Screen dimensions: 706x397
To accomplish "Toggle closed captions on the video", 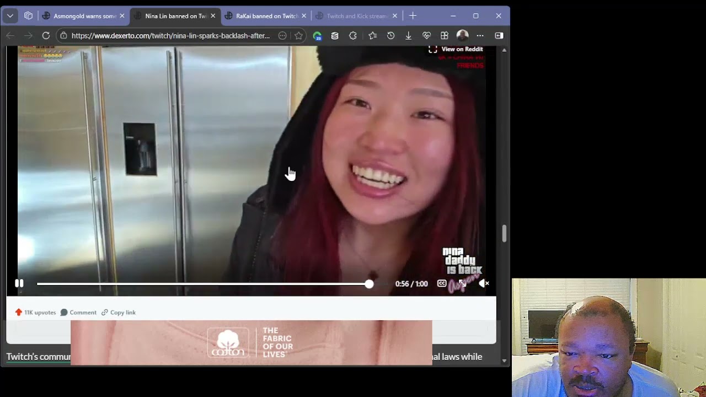I will (442, 283).
